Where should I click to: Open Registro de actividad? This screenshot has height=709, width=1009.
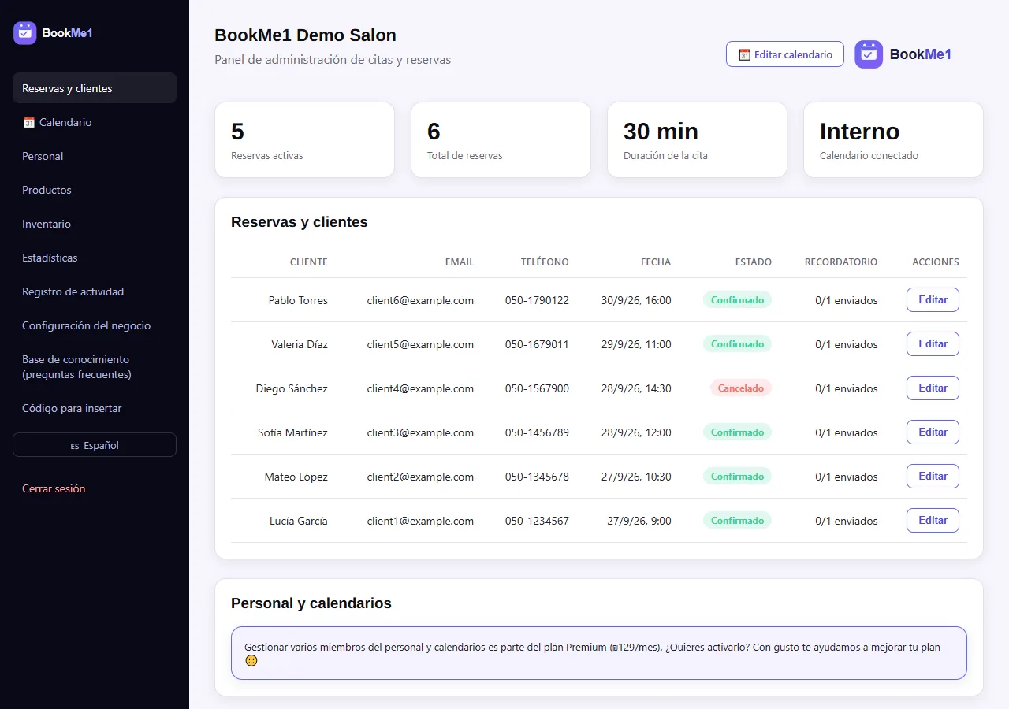95,291
